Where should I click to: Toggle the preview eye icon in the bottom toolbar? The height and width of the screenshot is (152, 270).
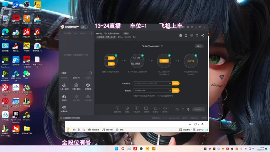pyautogui.click(x=183, y=109)
